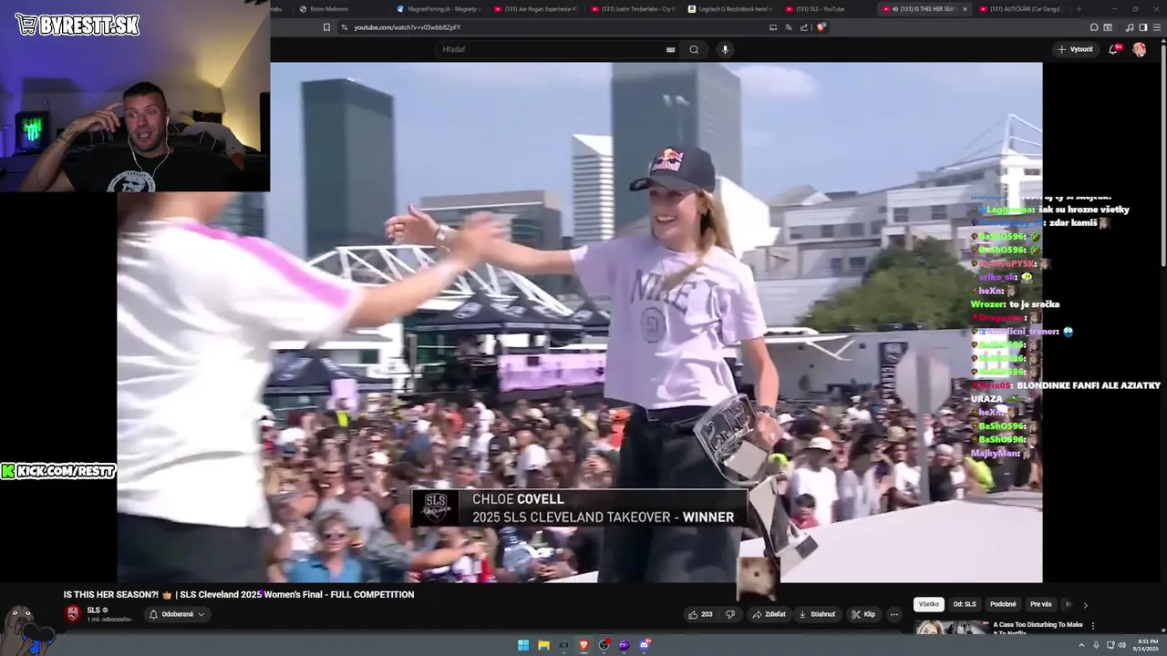Image resolution: width=1167 pixels, height=656 pixels.
Task: Open the browser music note icon
Action: tap(1131, 27)
